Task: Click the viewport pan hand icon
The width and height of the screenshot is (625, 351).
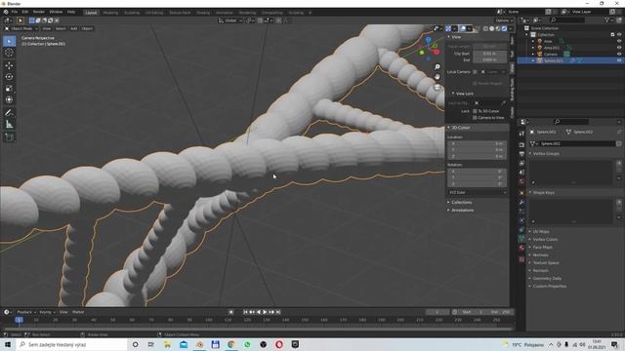Action: point(437,77)
